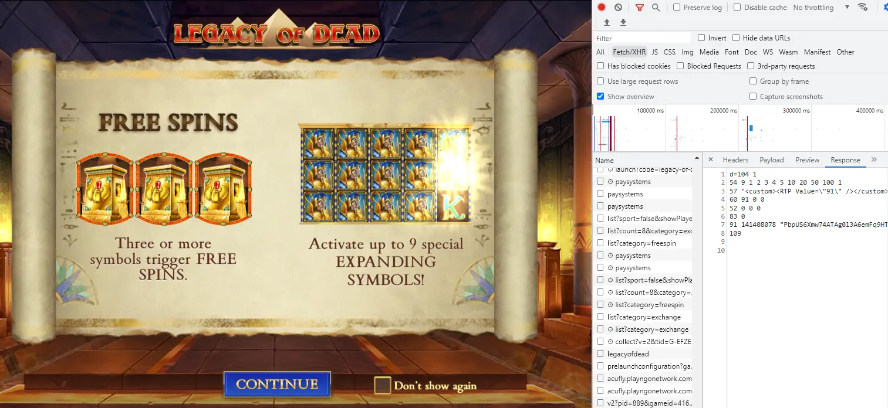888x408 pixels.
Task: Show more detail tabs chevron
Action: coord(874,159)
